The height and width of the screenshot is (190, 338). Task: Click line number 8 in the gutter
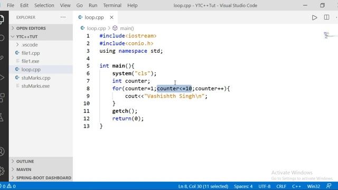[x=88, y=89]
